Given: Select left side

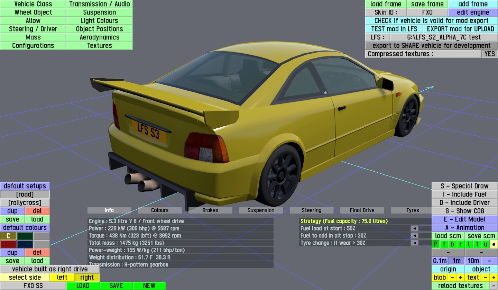Looking at the screenshot, I should tap(62, 278).
